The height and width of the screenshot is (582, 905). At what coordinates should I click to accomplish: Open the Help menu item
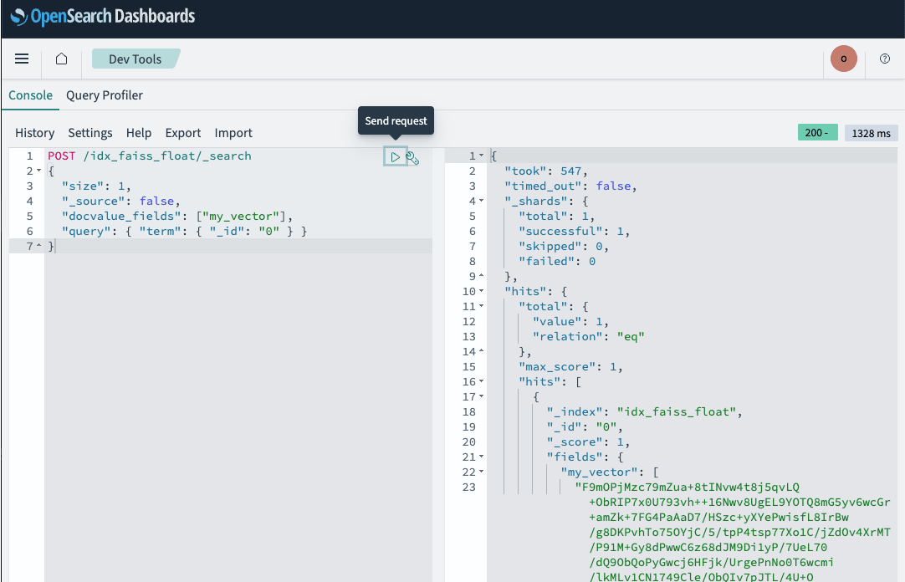pos(139,133)
